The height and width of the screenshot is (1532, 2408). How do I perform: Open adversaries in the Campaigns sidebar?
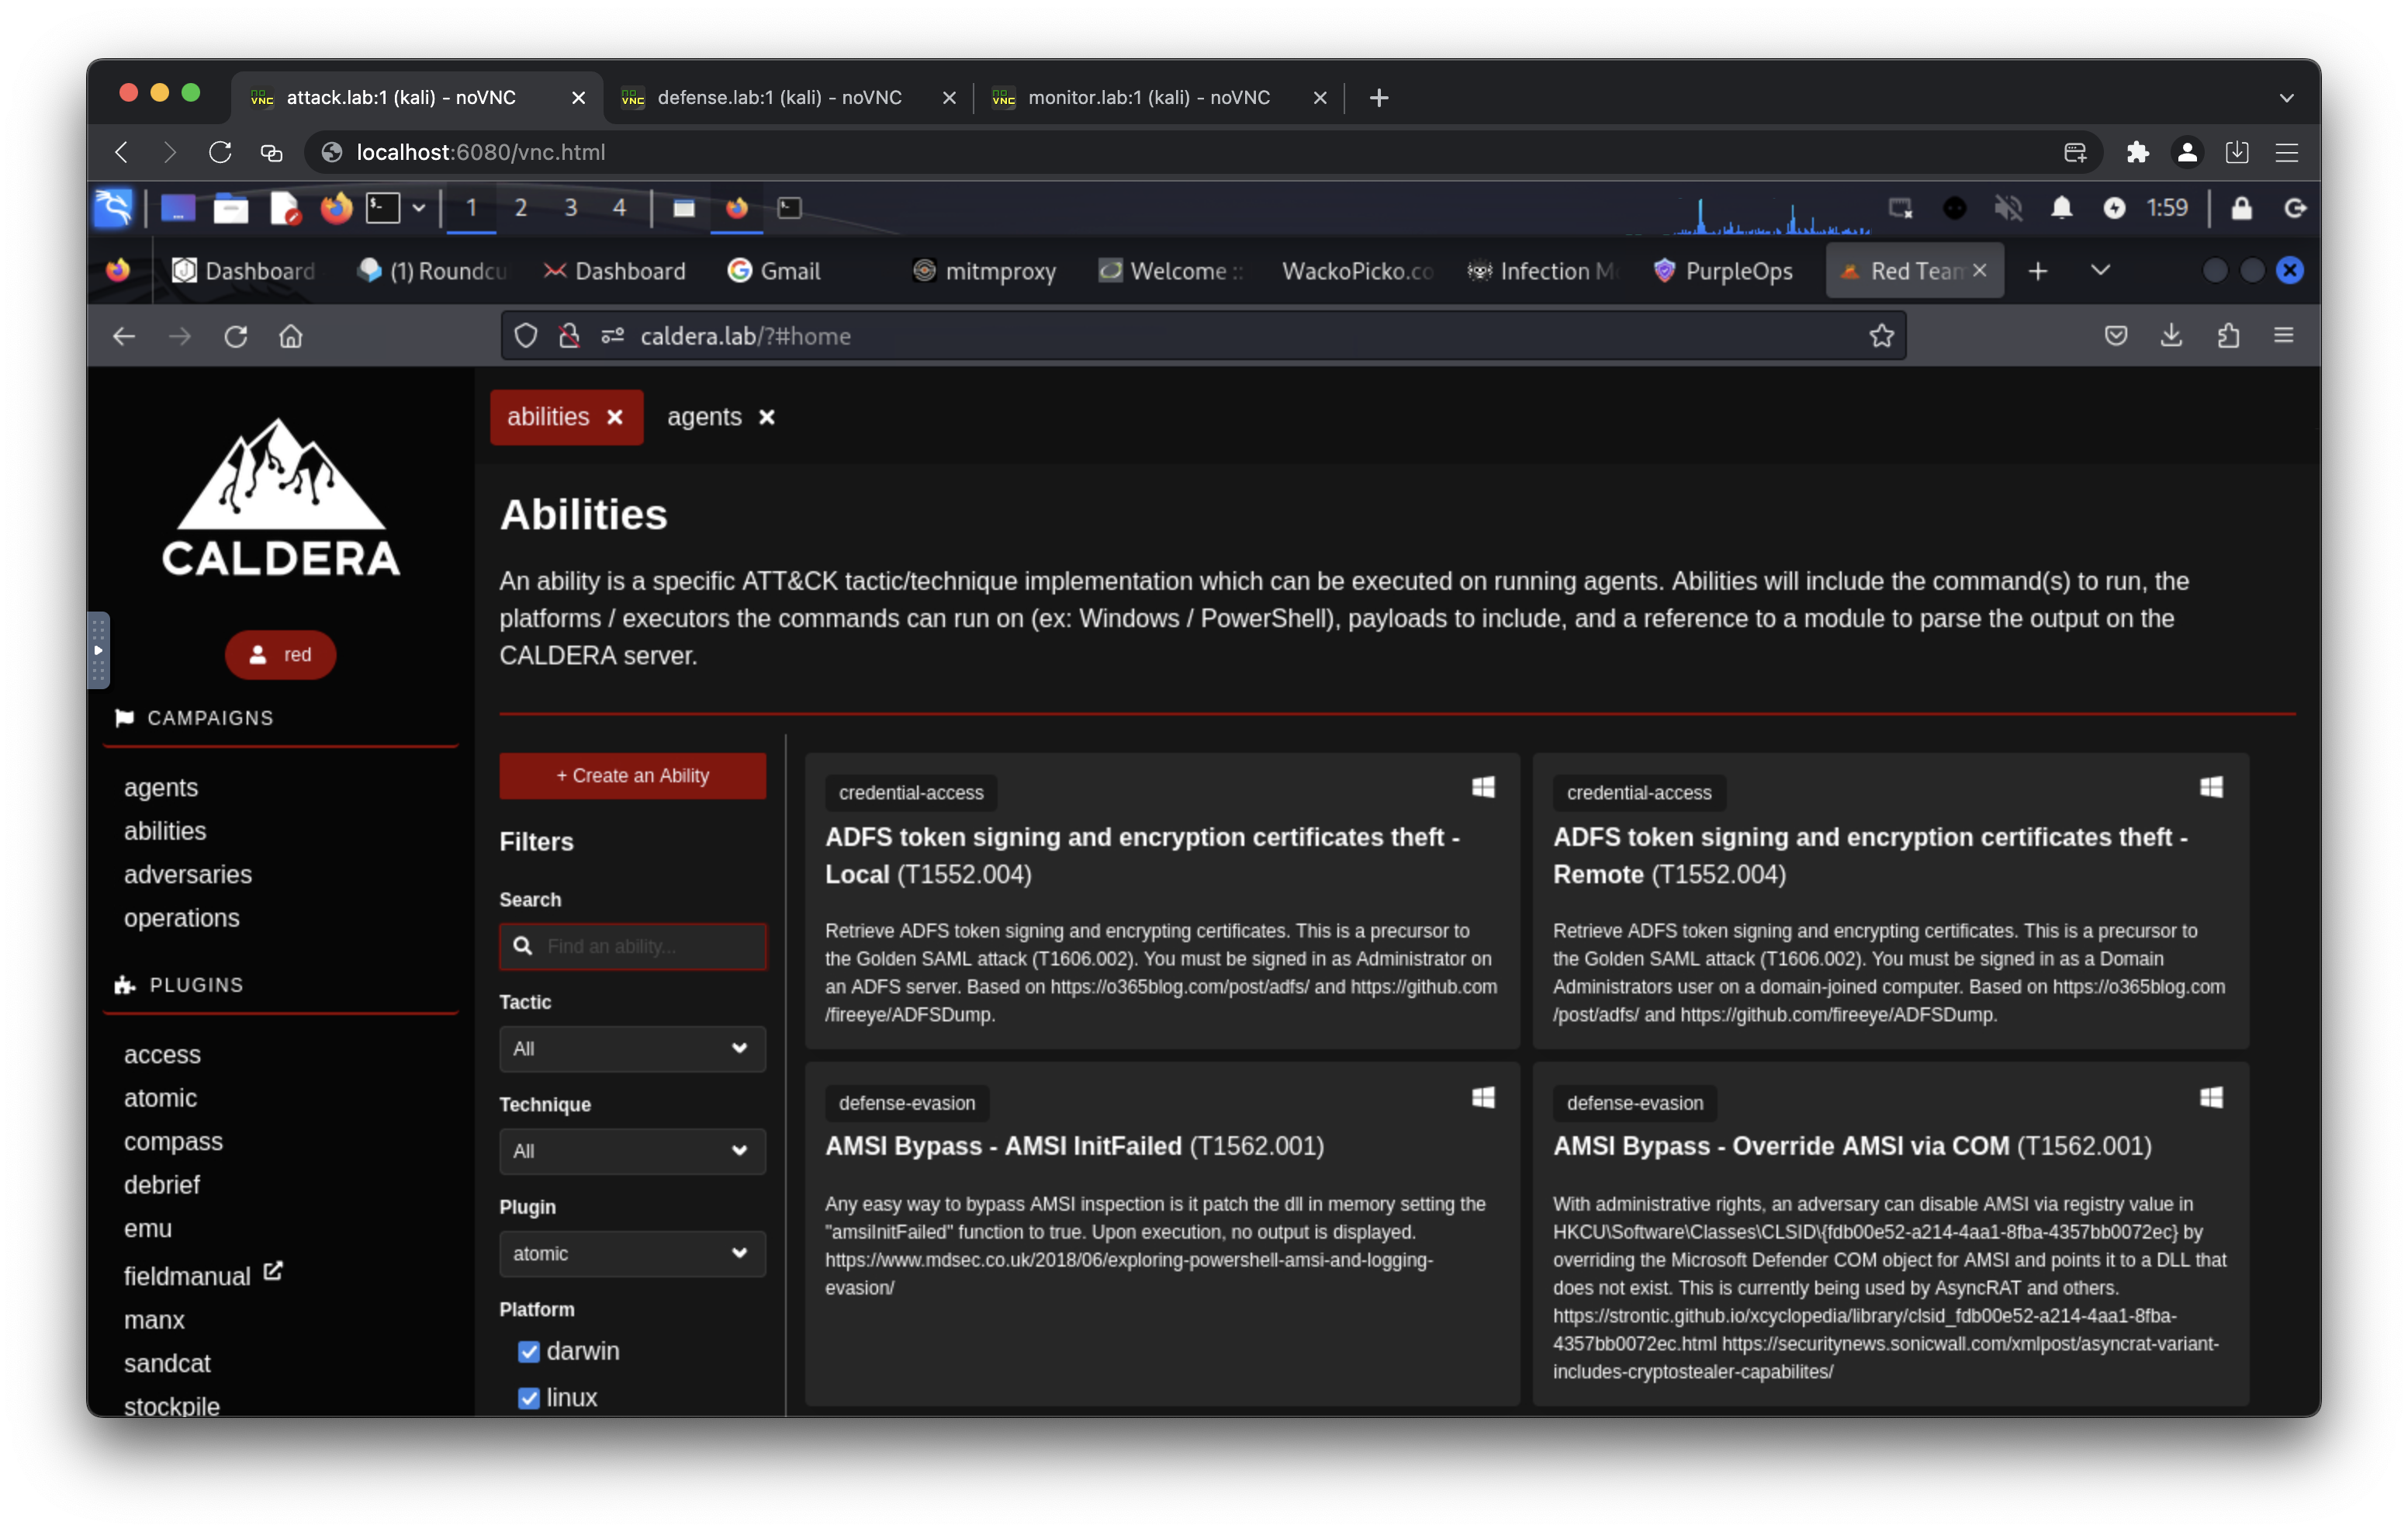pos(187,875)
